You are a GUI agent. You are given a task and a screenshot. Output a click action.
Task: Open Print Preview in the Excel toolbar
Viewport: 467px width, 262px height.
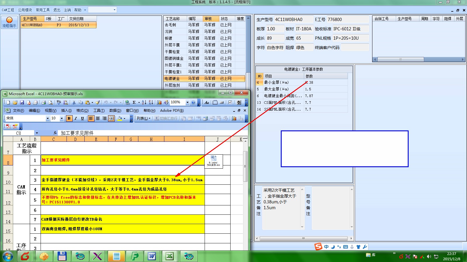tap(50, 102)
